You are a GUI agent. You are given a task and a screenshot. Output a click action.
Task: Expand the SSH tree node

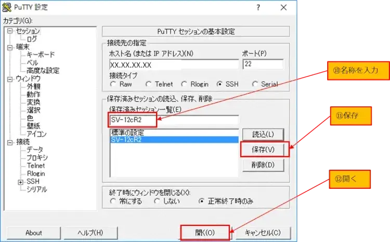click(x=21, y=182)
